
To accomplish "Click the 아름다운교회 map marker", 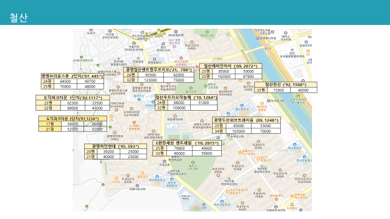I will click(x=137, y=186).
